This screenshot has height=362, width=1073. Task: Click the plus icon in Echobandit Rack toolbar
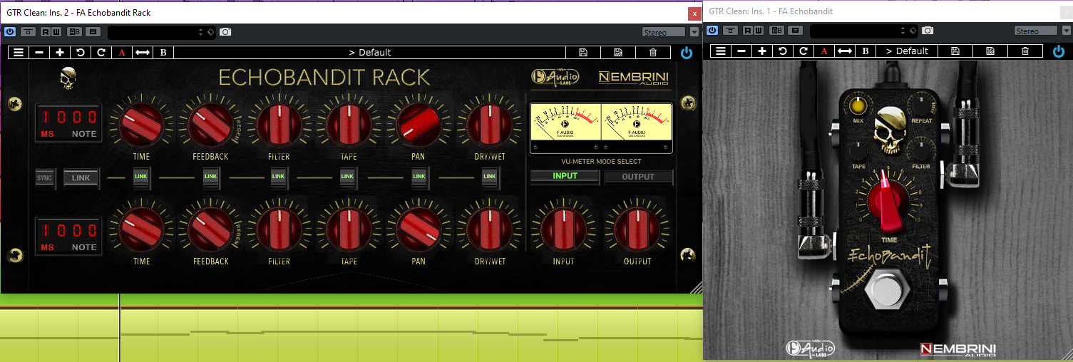[60, 52]
